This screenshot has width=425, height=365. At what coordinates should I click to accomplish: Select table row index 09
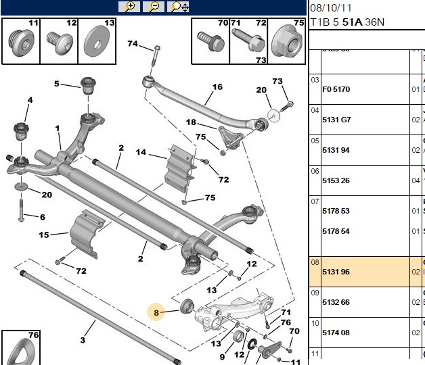click(x=315, y=293)
